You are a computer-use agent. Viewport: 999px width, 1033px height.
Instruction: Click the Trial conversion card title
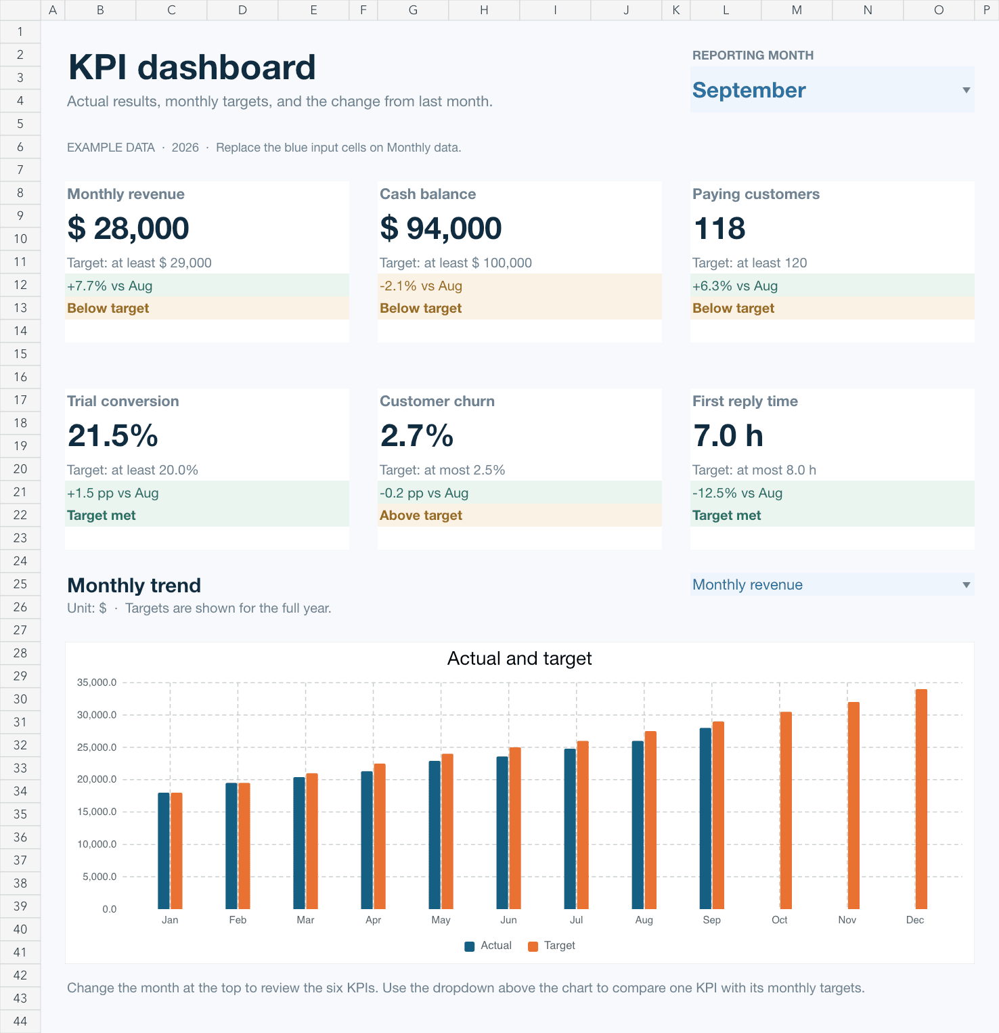point(123,401)
